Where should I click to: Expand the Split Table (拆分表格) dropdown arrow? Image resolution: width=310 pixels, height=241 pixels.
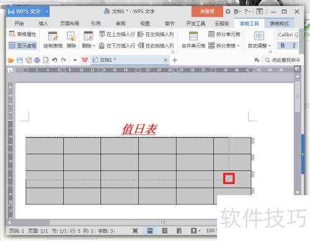click(x=239, y=46)
